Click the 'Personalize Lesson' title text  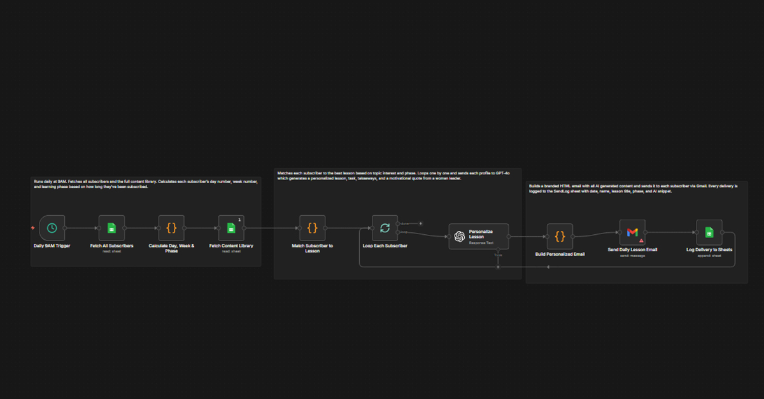481,234
